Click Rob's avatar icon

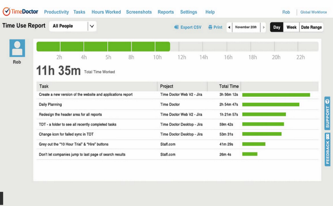(17, 48)
